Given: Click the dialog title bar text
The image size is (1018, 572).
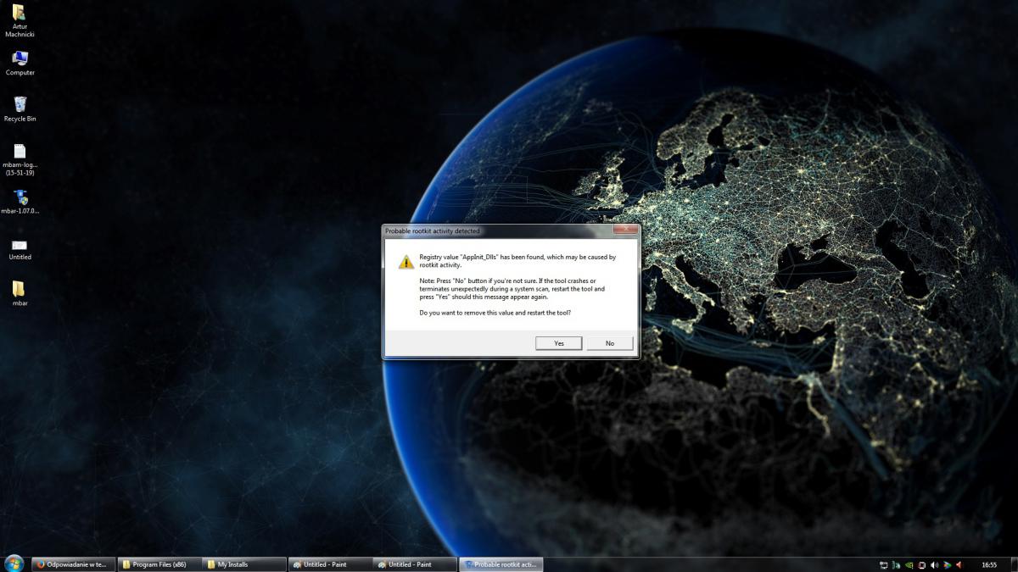Looking at the screenshot, I should point(432,230).
